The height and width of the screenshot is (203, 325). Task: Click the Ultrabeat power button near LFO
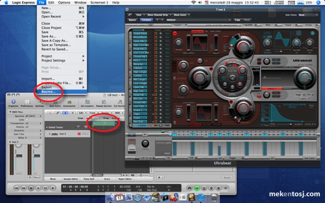(x=312, y=33)
